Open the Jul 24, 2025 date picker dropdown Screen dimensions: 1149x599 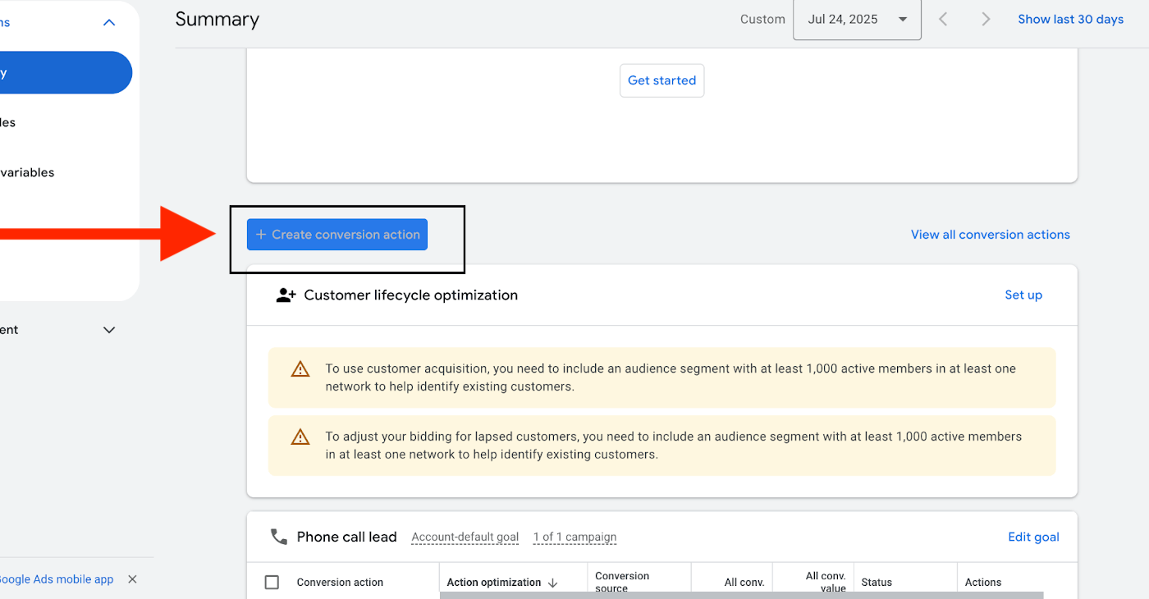pos(857,19)
